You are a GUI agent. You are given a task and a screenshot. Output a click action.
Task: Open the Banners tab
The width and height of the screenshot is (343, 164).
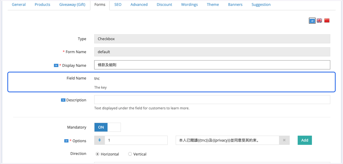235,5
